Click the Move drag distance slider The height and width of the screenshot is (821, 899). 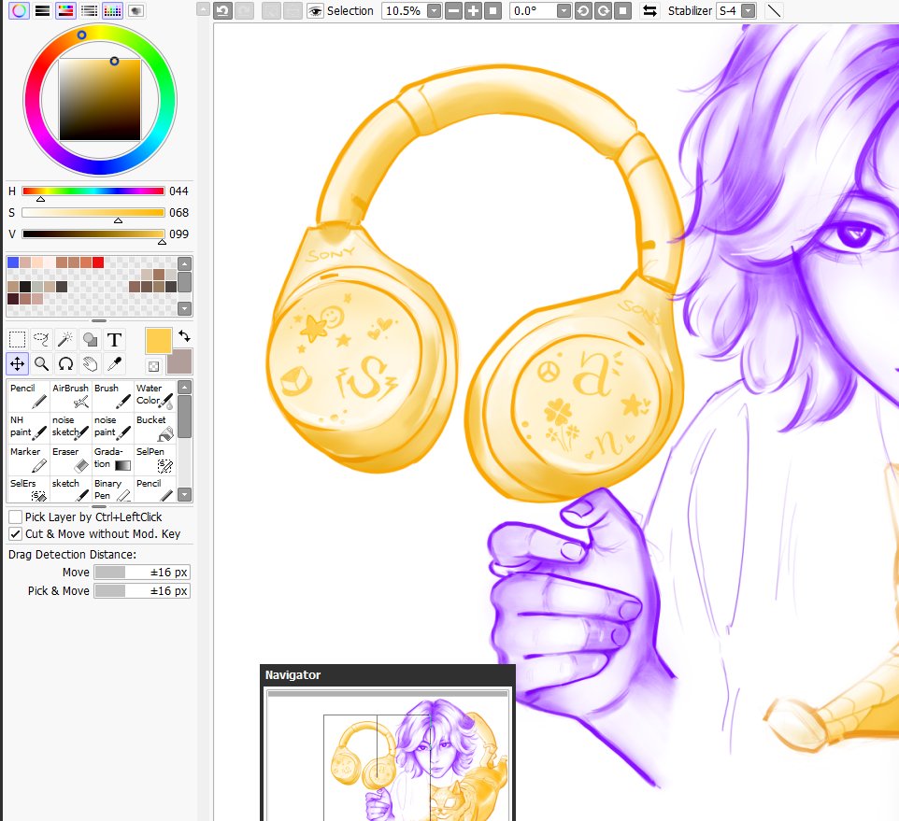[142, 573]
